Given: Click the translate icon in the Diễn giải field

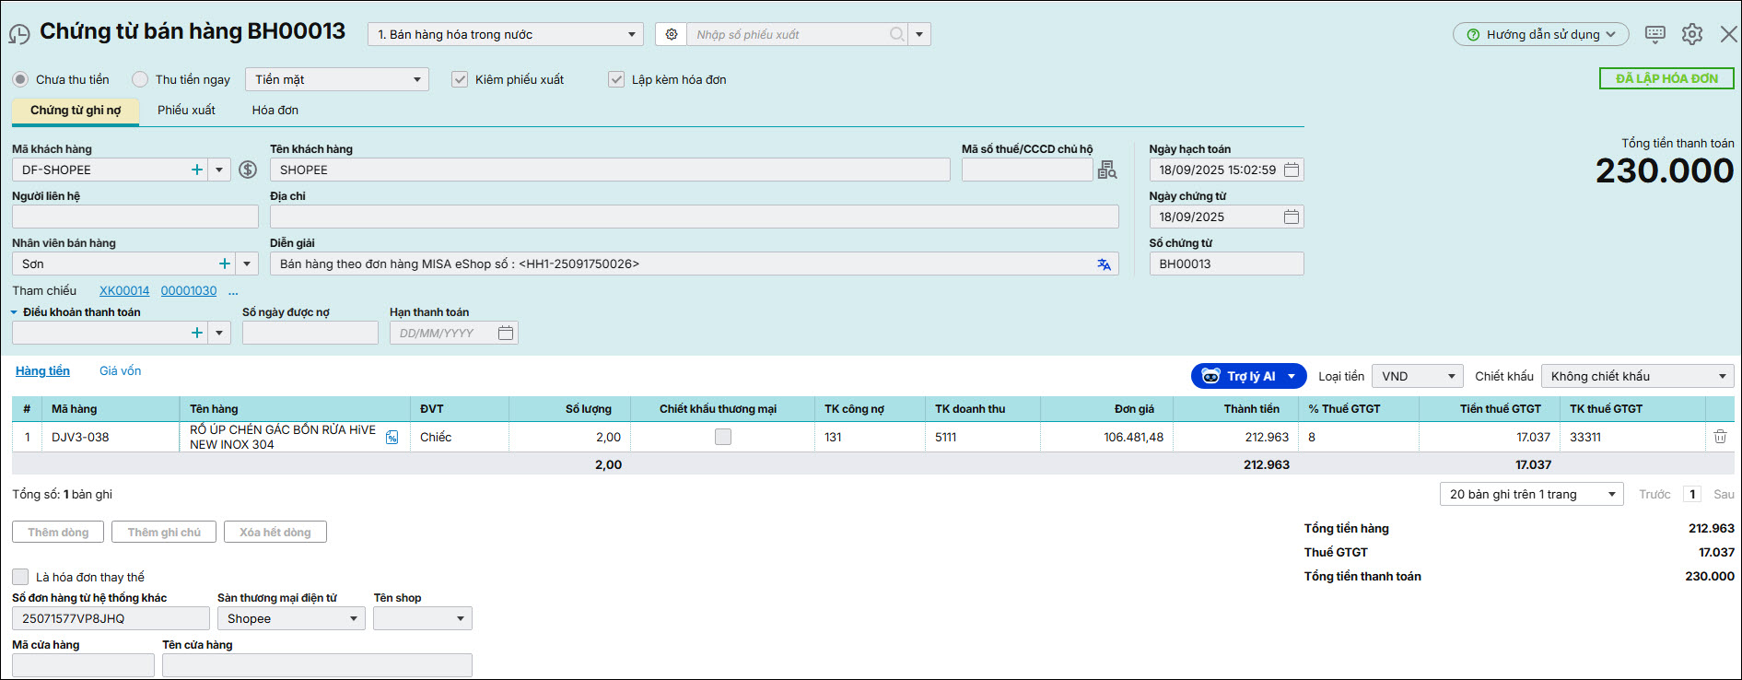Looking at the screenshot, I should click(1104, 264).
